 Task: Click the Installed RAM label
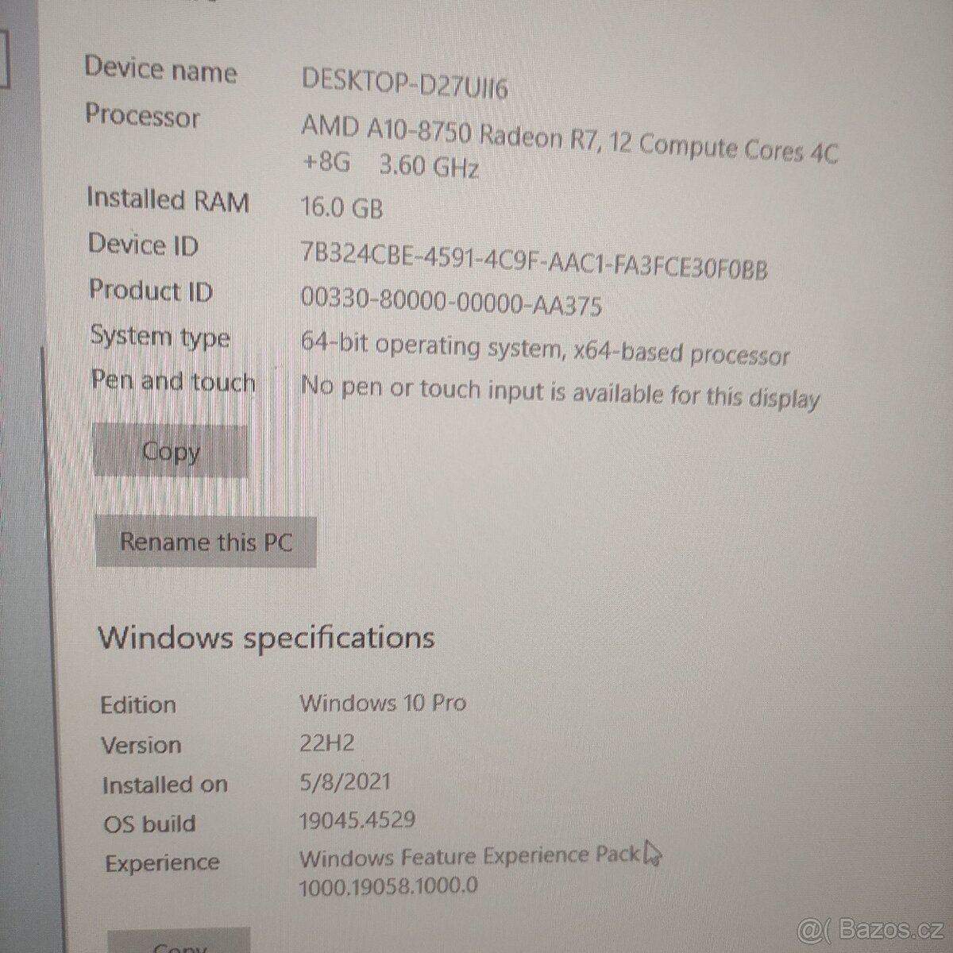[x=168, y=199]
